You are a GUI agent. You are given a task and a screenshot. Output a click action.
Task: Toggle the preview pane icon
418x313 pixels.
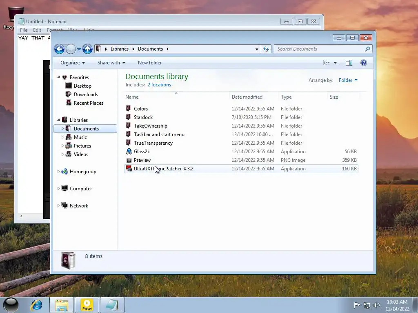pyautogui.click(x=349, y=62)
